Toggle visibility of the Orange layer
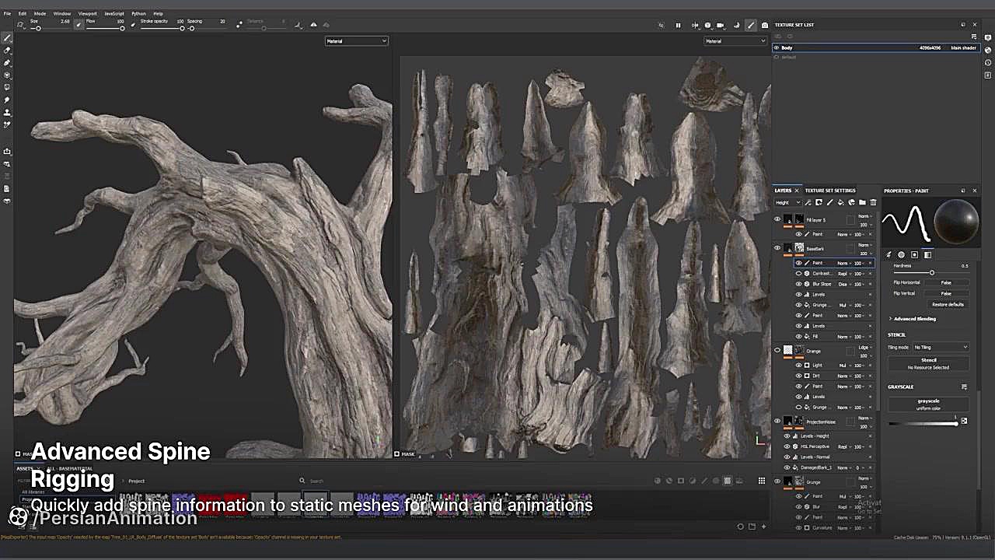 (777, 351)
